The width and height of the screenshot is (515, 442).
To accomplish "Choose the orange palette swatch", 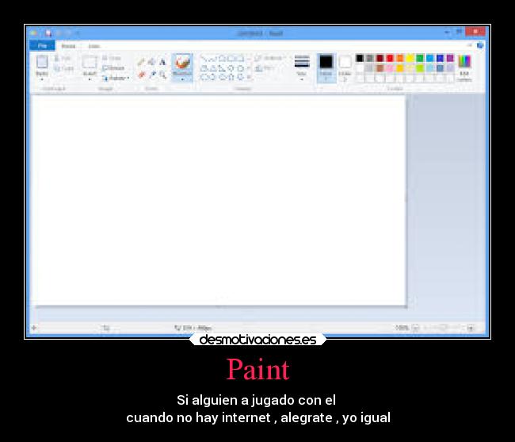I will pyautogui.click(x=399, y=58).
